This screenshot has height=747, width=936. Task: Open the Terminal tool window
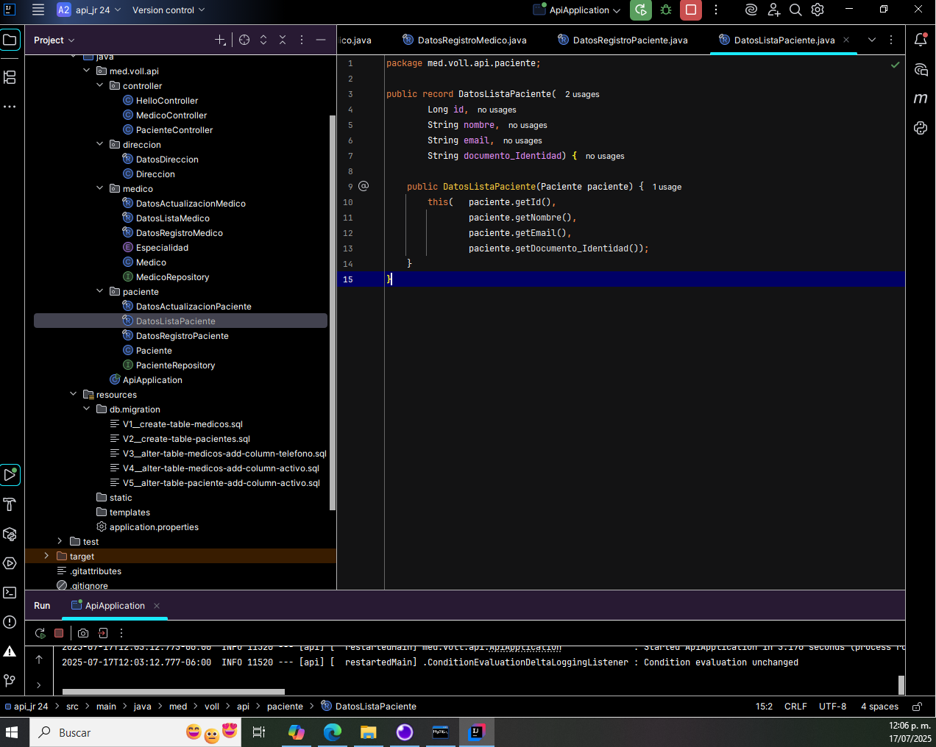(x=10, y=593)
